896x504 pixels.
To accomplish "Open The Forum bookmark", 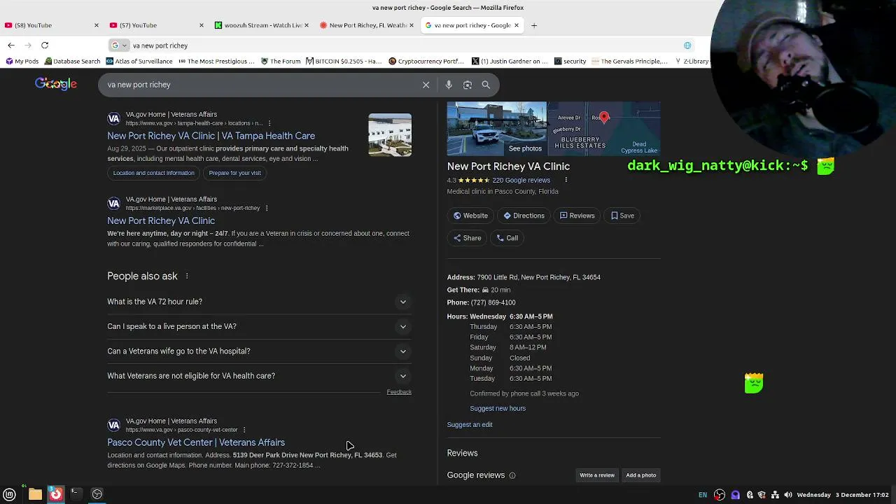I will tap(281, 62).
